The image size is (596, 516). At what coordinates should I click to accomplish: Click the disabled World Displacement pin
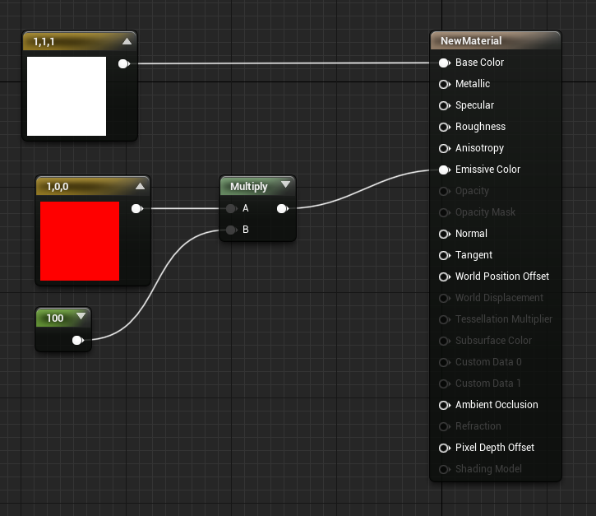(445, 298)
